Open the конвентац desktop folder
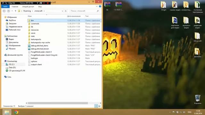The width and height of the screenshot is (205, 115). pyautogui.click(x=186, y=6)
